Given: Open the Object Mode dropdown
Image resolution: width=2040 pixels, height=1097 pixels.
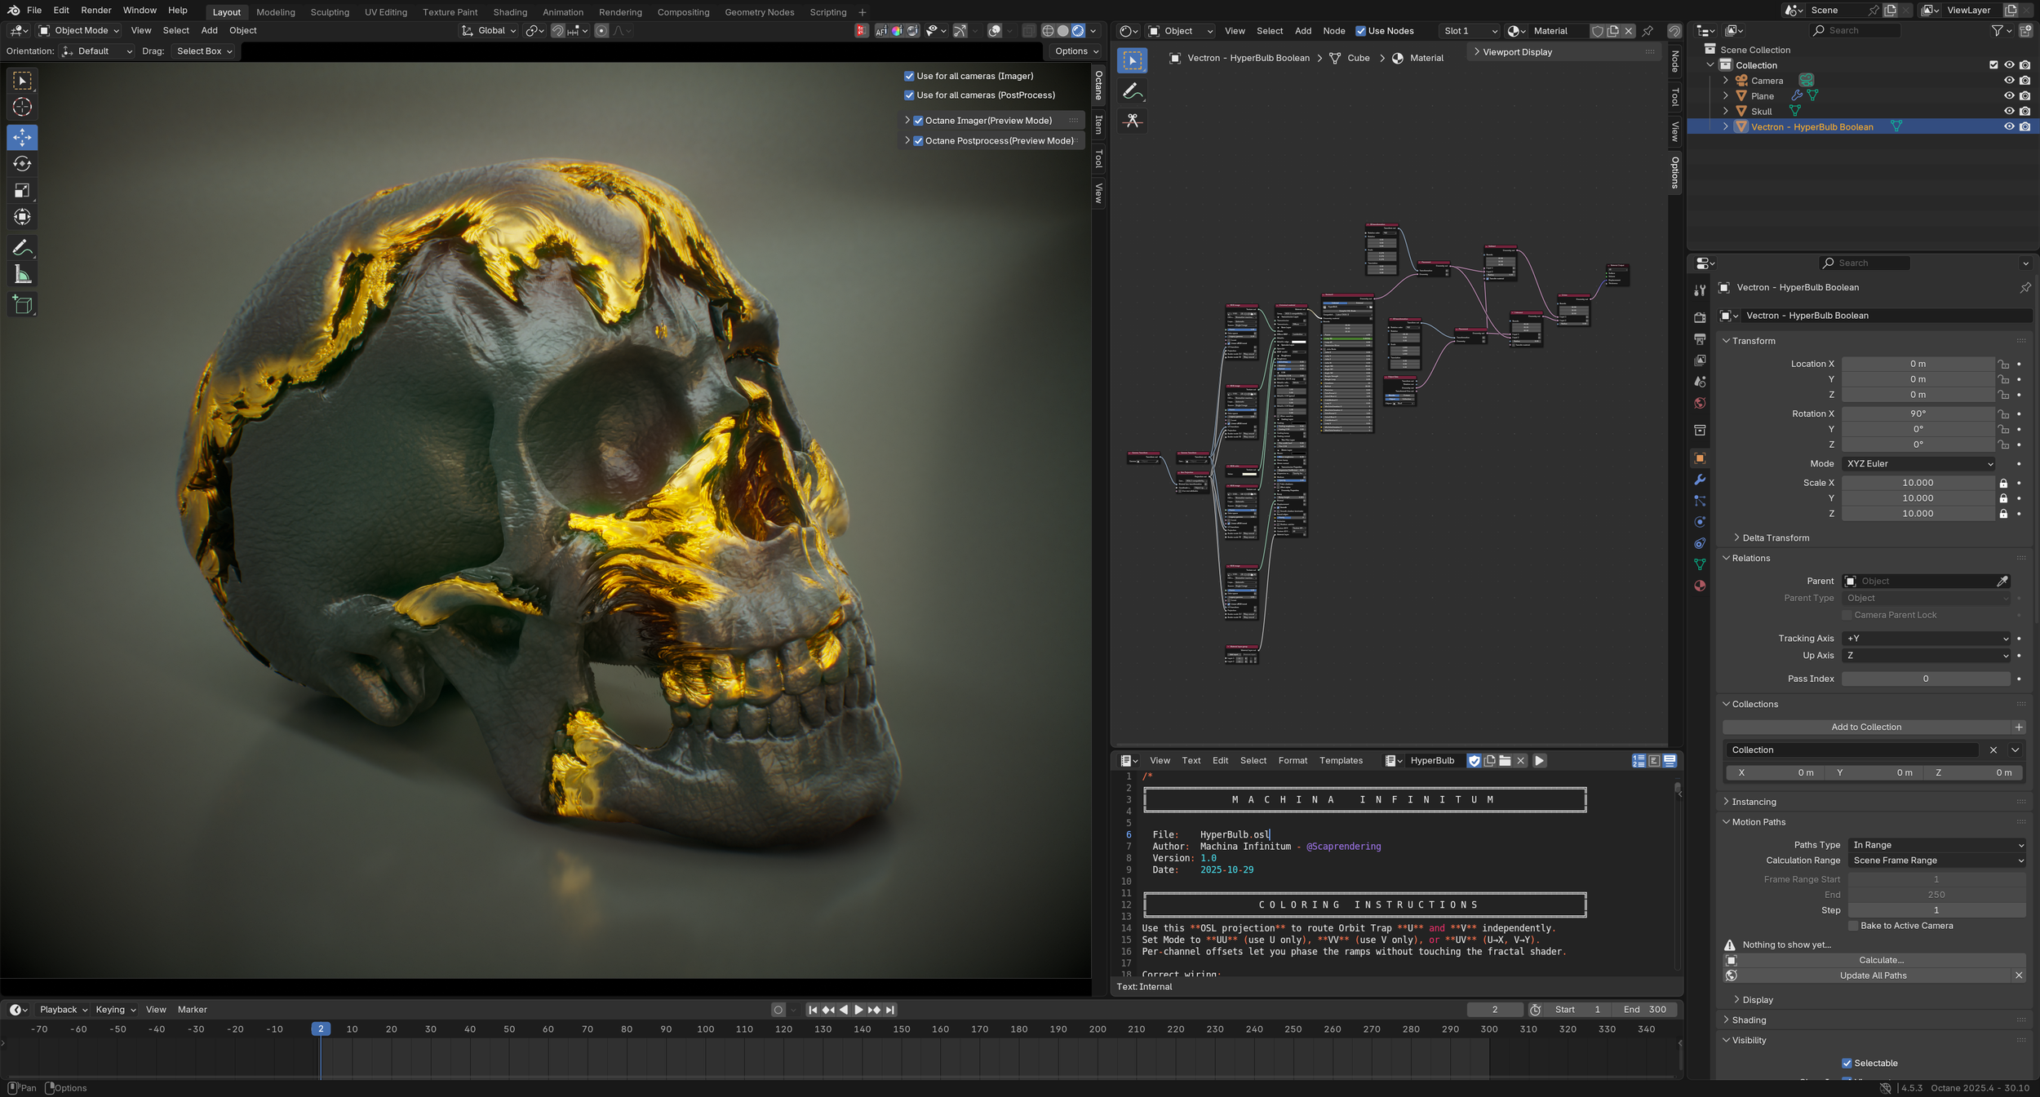Looking at the screenshot, I should [x=79, y=30].
